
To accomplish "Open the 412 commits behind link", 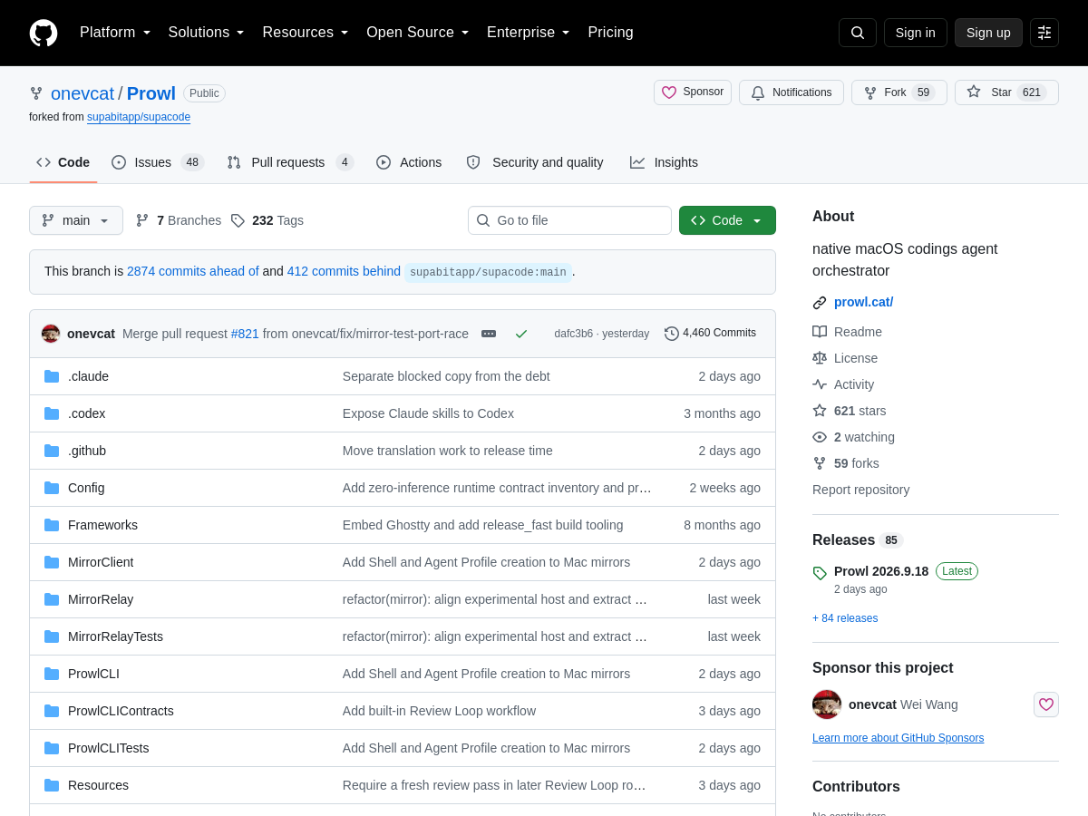I will tap(344, 271).
